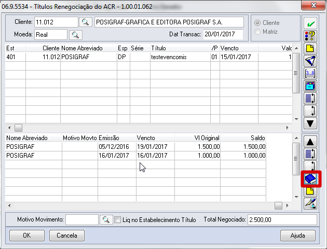Image resolution: width=327 pixels, height=249 pixels.
Task: Click the lower Nome Abreviado column header
Action: point(34,138)
